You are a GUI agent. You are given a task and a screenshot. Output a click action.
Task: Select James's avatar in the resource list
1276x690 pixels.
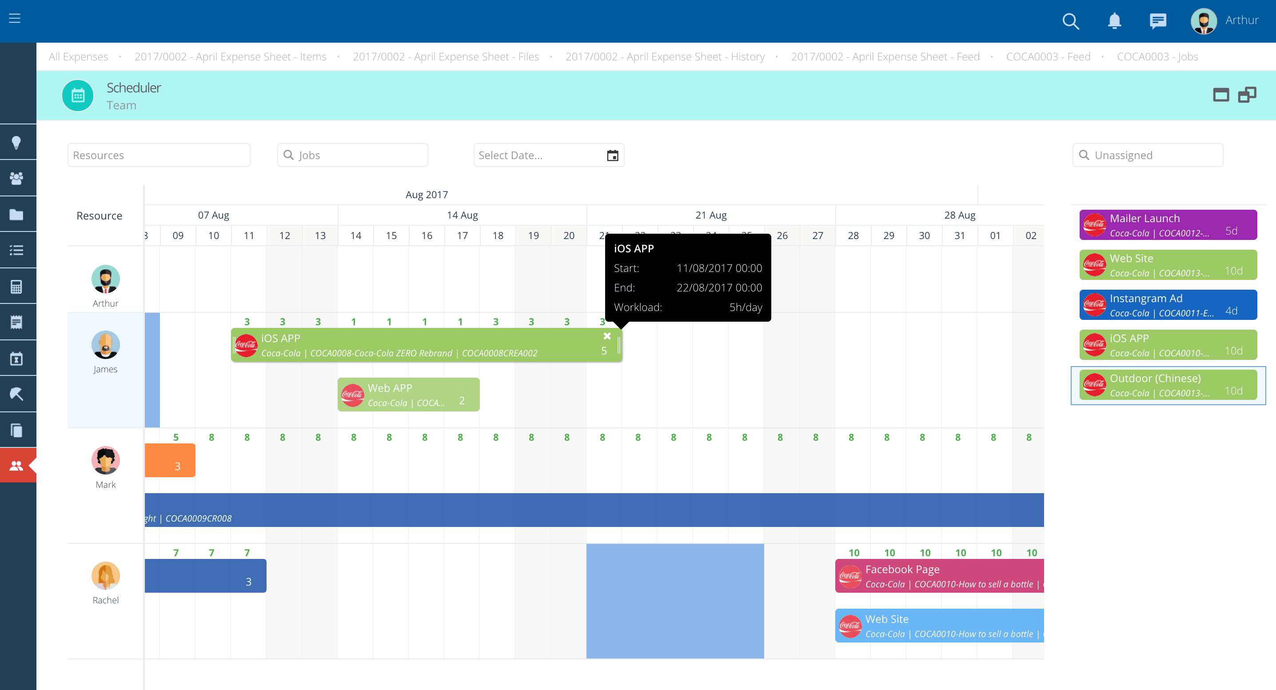[x=105, y=345]
